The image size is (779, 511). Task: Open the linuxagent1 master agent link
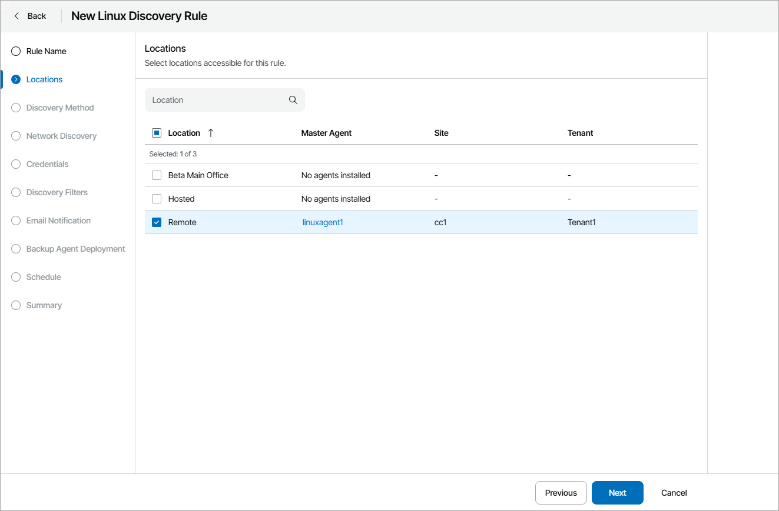(323, 222)
